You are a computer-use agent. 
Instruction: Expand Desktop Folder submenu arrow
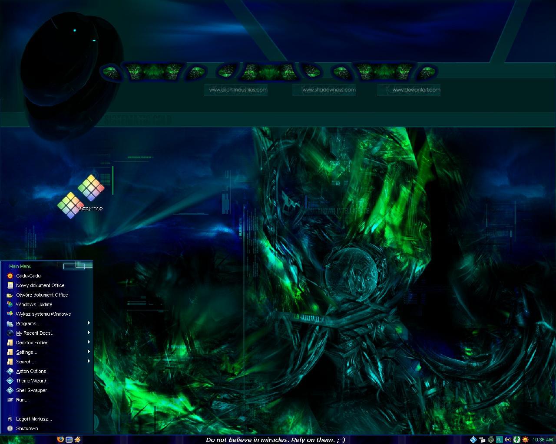(x=89, y=342)
